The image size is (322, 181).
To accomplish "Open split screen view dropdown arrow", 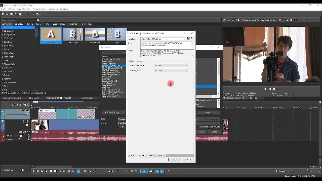I will coord(240,20).
